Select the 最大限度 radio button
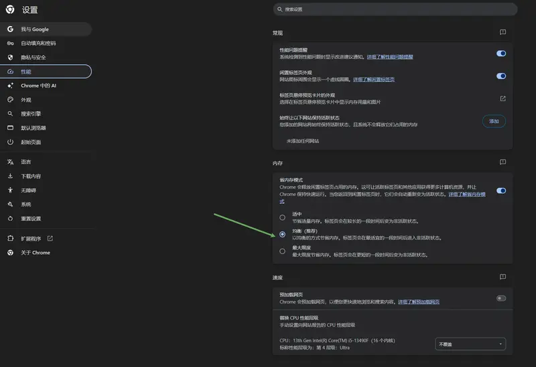This screenshot has width=536, height=367. [x=282, y=251]
